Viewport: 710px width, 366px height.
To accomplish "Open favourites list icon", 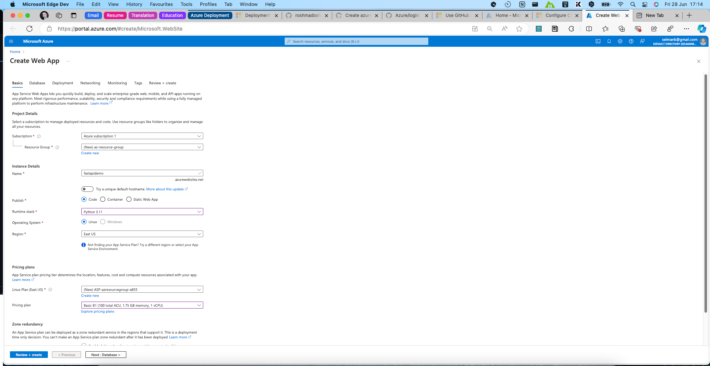I will tap(605, 29).
